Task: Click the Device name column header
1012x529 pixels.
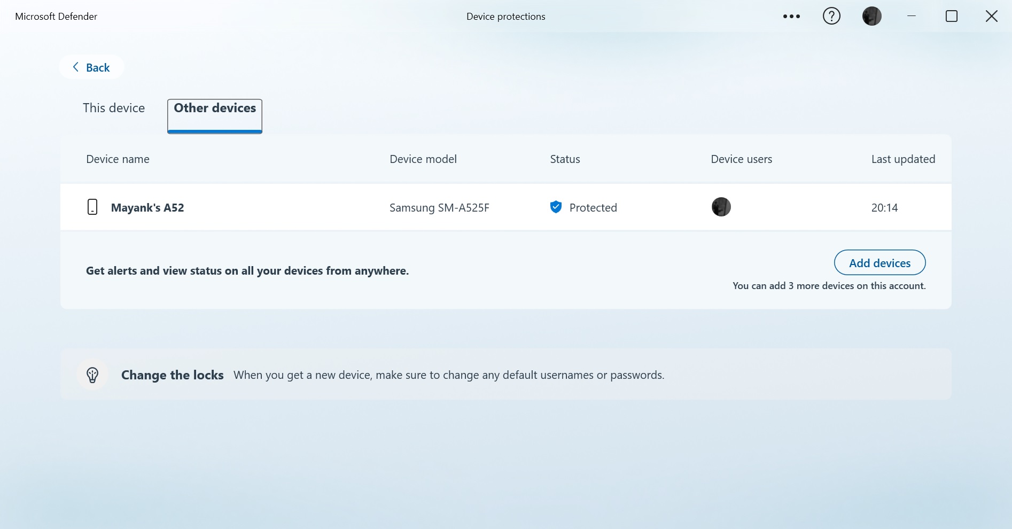Action: click(118, 159)
